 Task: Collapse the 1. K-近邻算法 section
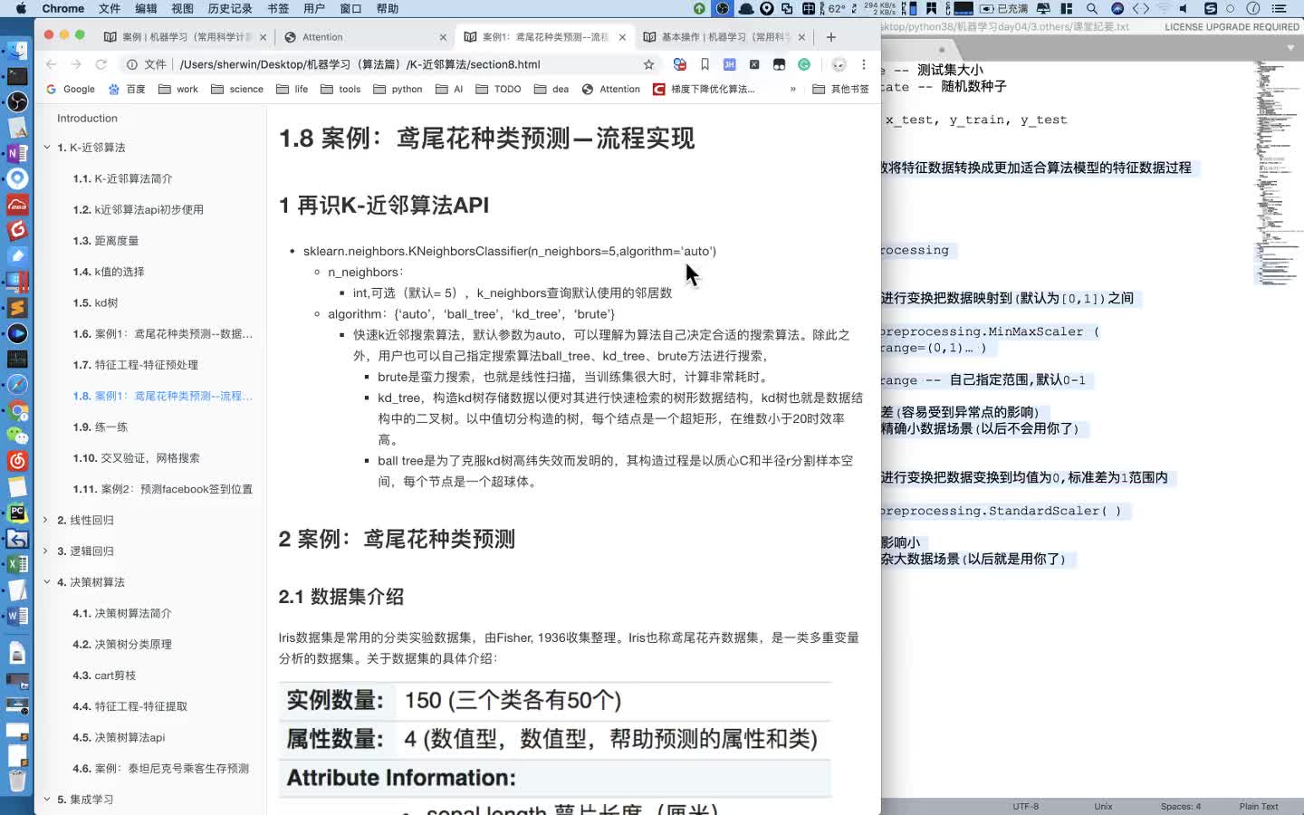[x=47, y=148]
